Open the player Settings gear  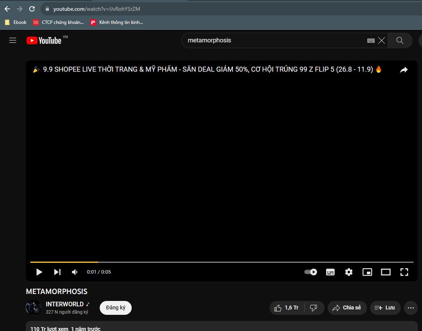(x=348, y=272)
